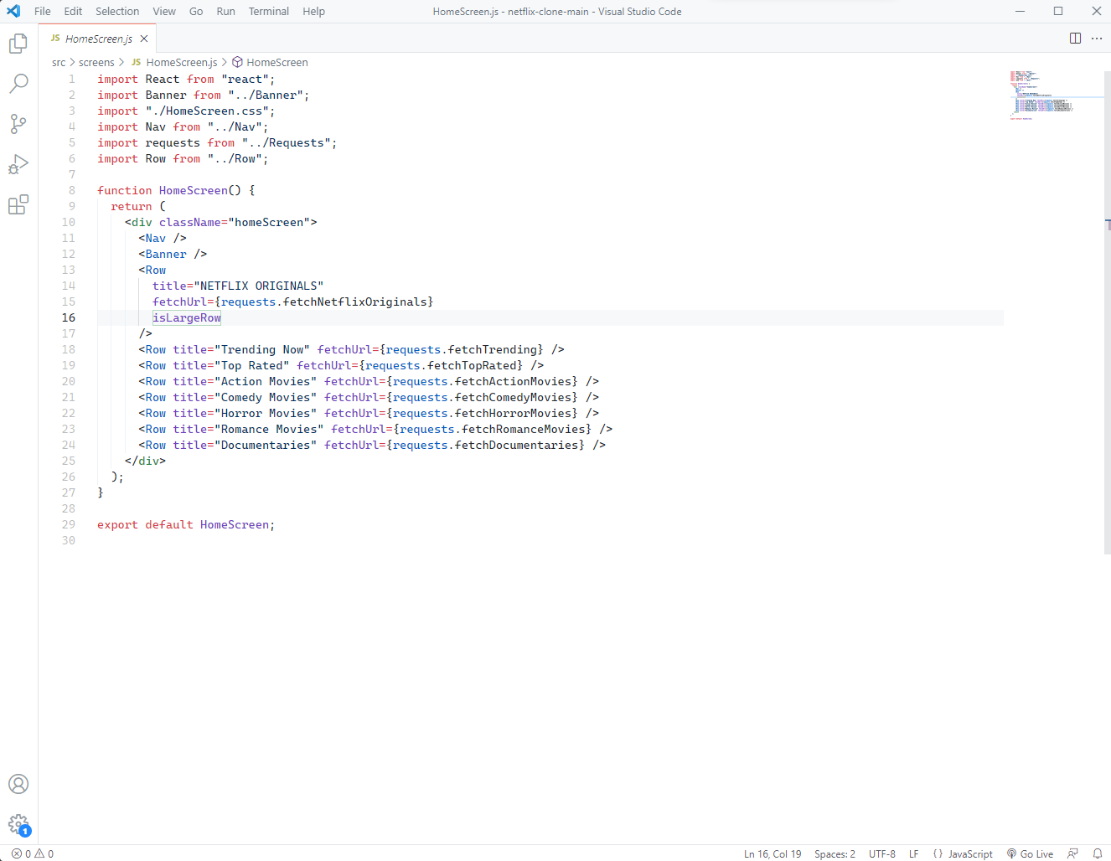Click the isLargeRow prop in code
Screen dimensions: 1111x861
187,317
